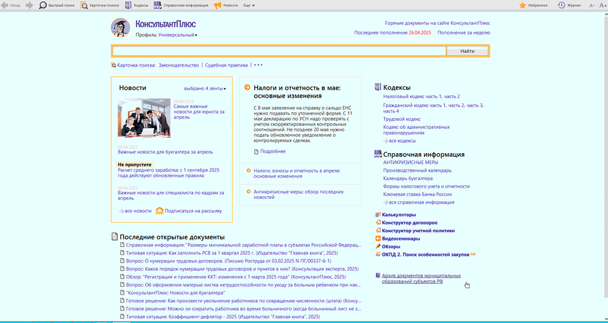The image size is (608, 323).
Task: Open Горячие документы на сайте КонсультантПлюс
Action: point(438,23)
